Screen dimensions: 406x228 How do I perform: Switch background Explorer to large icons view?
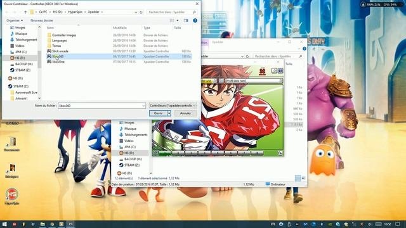tap(303, 178)
